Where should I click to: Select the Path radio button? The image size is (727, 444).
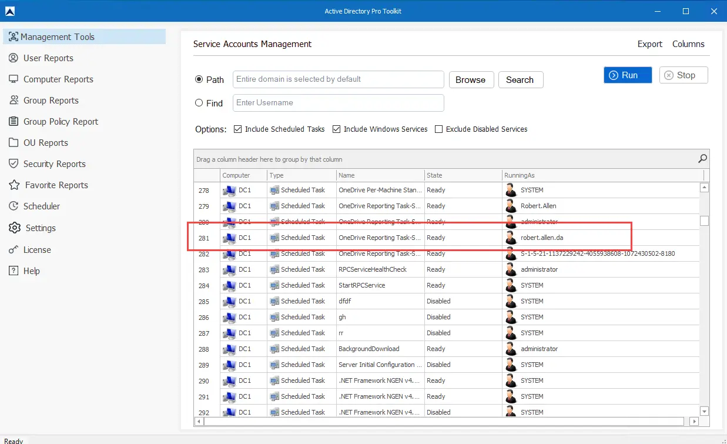tap(199, 79)
